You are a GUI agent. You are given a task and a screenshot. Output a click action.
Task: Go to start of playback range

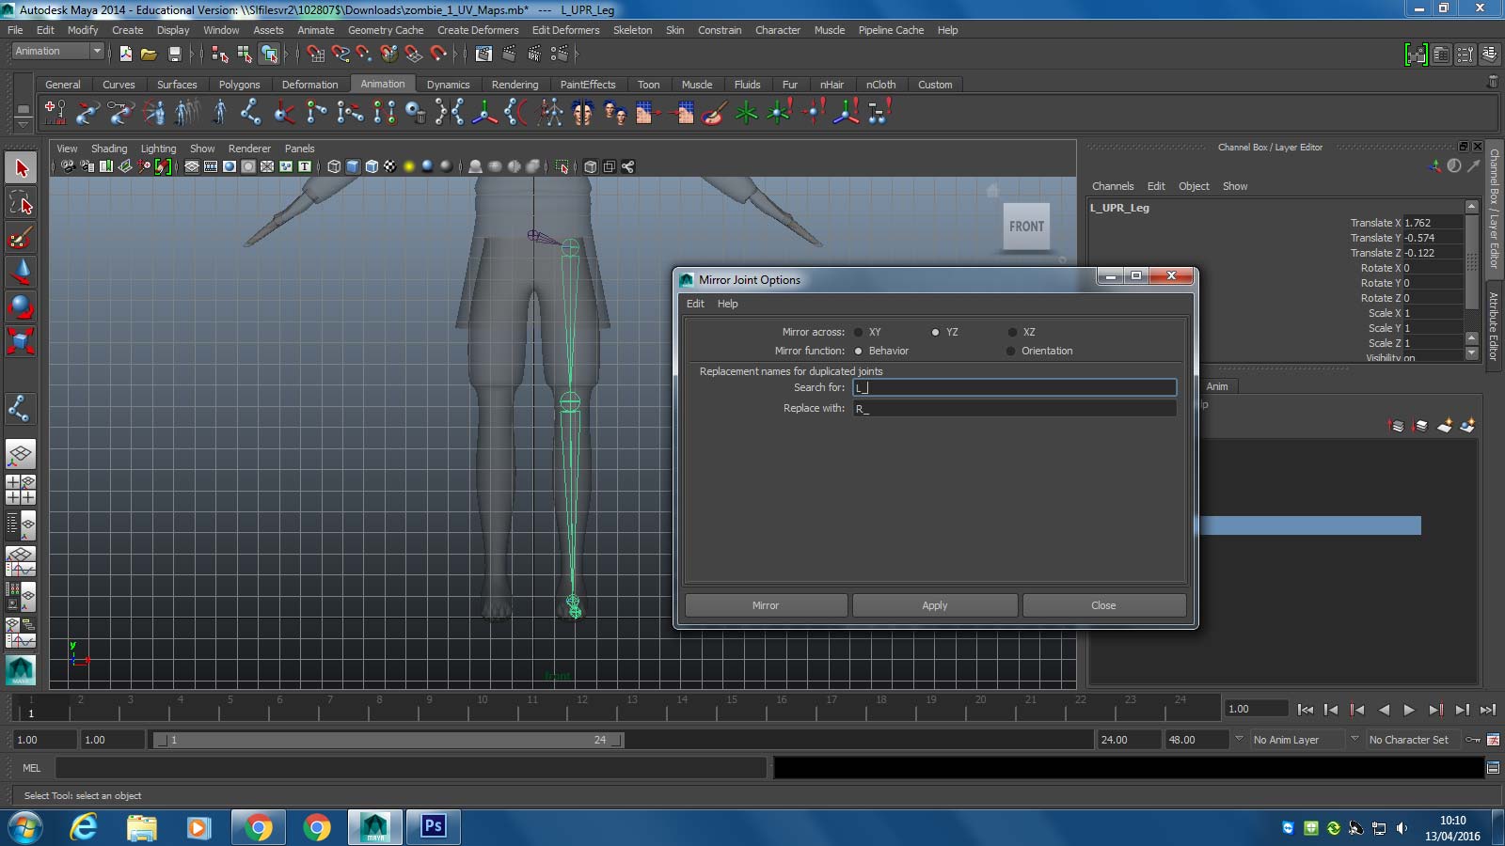tap(1305, 710)
